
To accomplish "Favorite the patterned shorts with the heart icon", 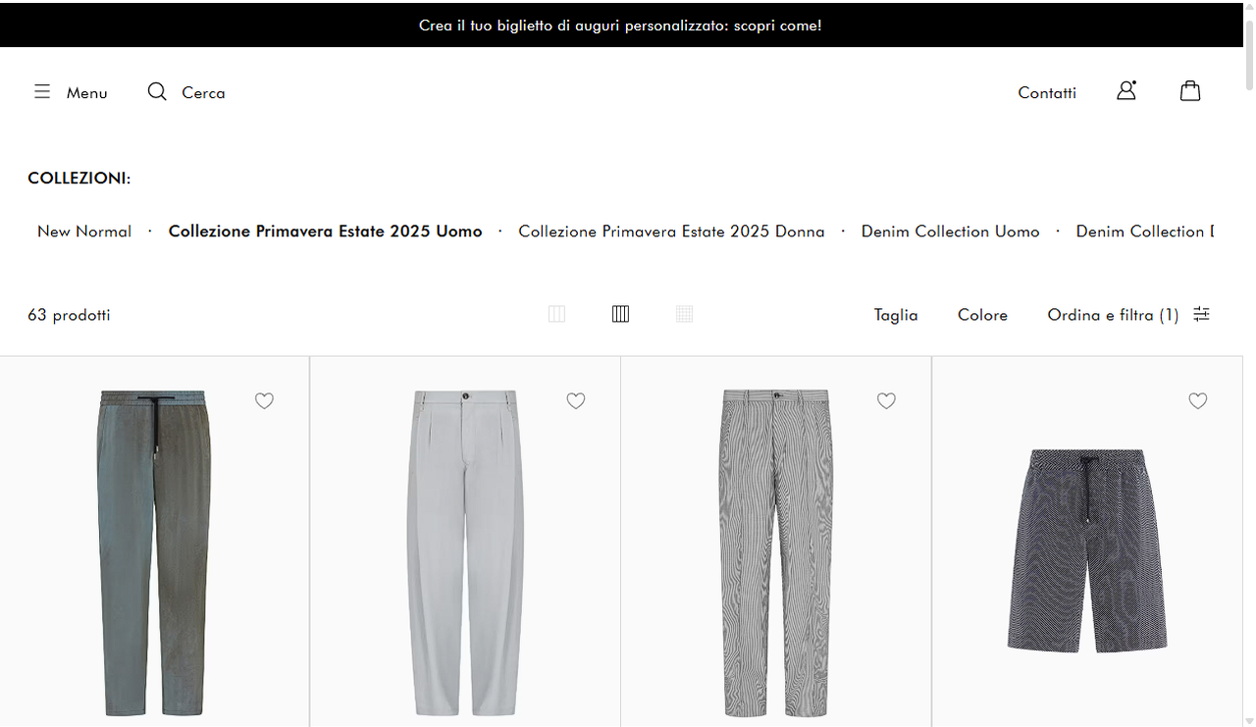I will coord(1198,400).
